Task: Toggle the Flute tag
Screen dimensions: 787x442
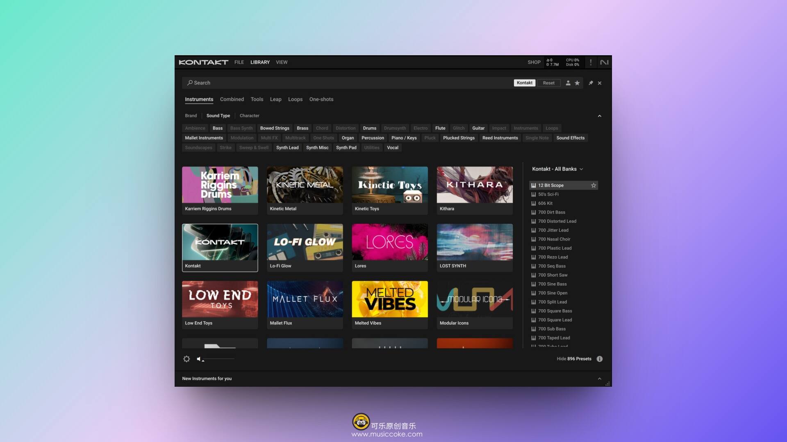Action: point(440,128)
